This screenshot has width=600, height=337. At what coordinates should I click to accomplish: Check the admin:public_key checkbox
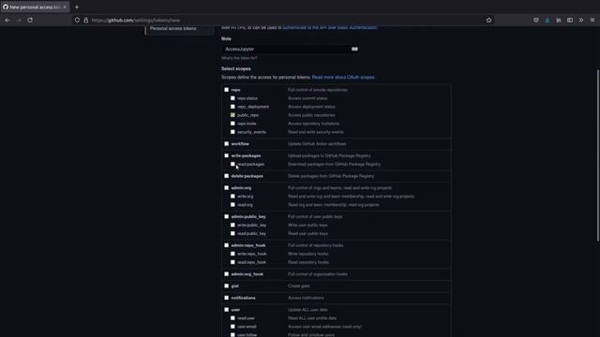(227, 216)
